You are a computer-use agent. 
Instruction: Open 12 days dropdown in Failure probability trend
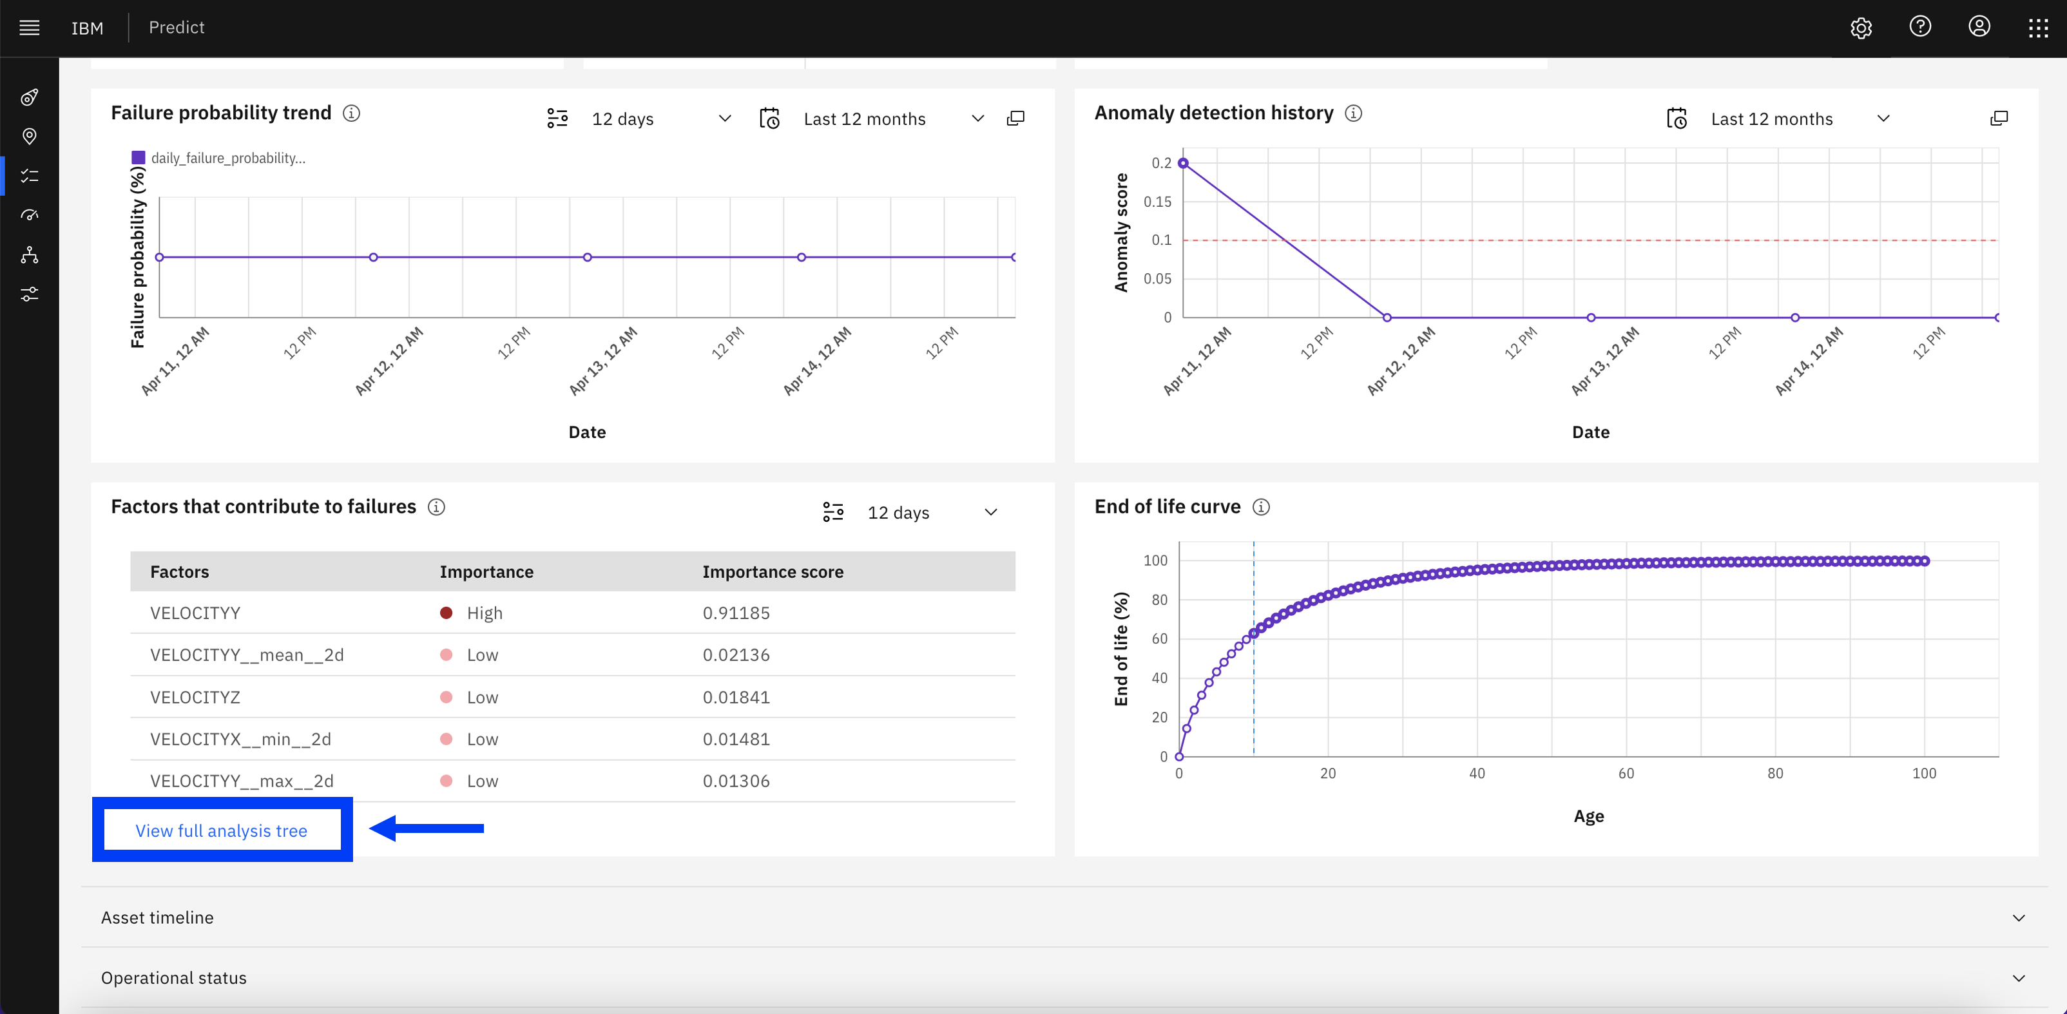pyautogui.click(x=661, y=119)
